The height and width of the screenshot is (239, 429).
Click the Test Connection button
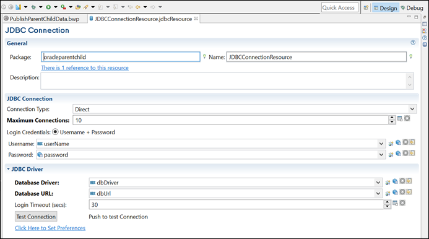click(x=36, y=217)
